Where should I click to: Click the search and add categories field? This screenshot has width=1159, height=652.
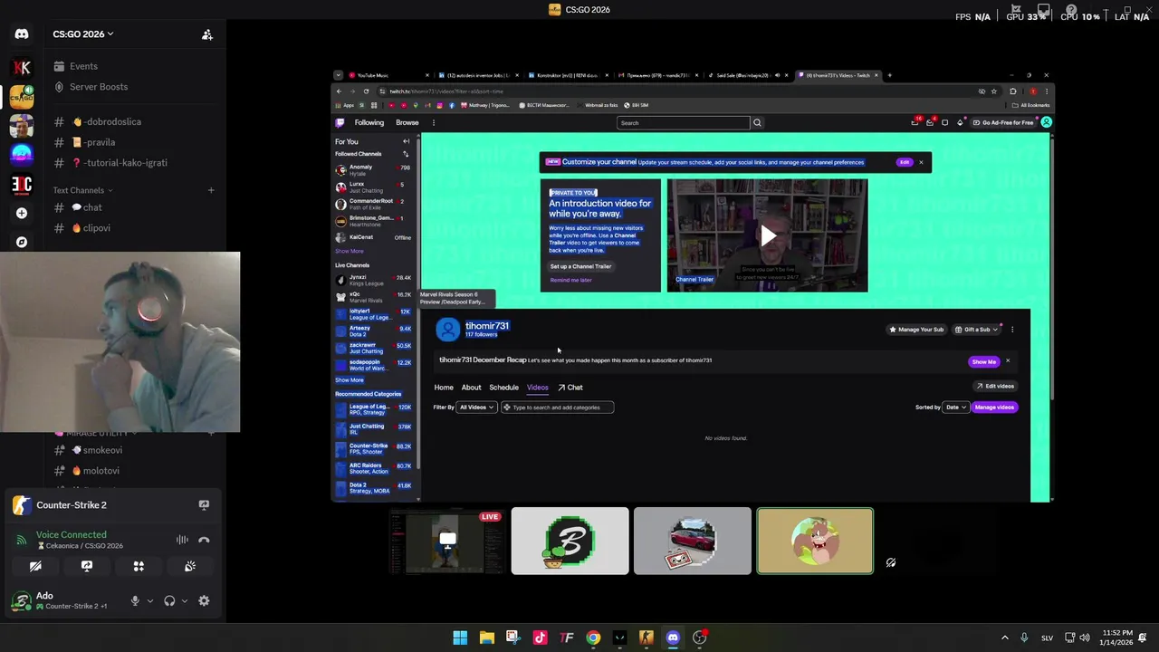coord(558,407)
